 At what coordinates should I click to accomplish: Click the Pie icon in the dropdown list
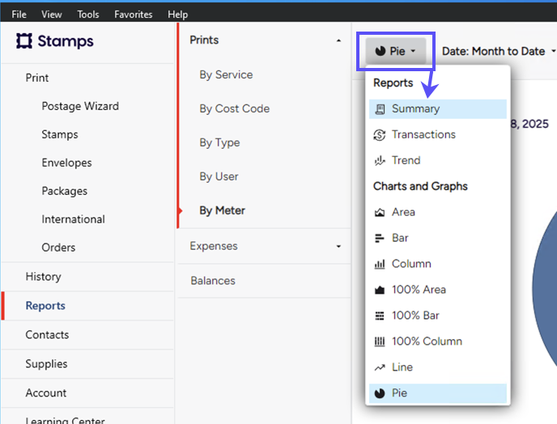coord(380,393)
